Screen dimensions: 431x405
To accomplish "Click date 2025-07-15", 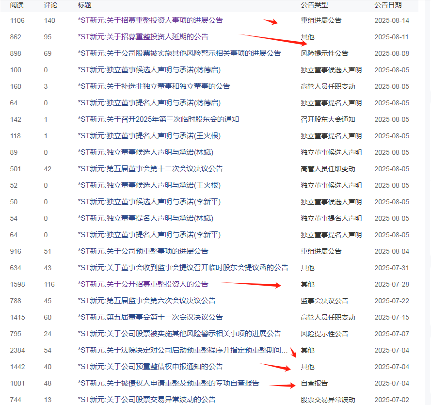I will click(x=392, y=318).
